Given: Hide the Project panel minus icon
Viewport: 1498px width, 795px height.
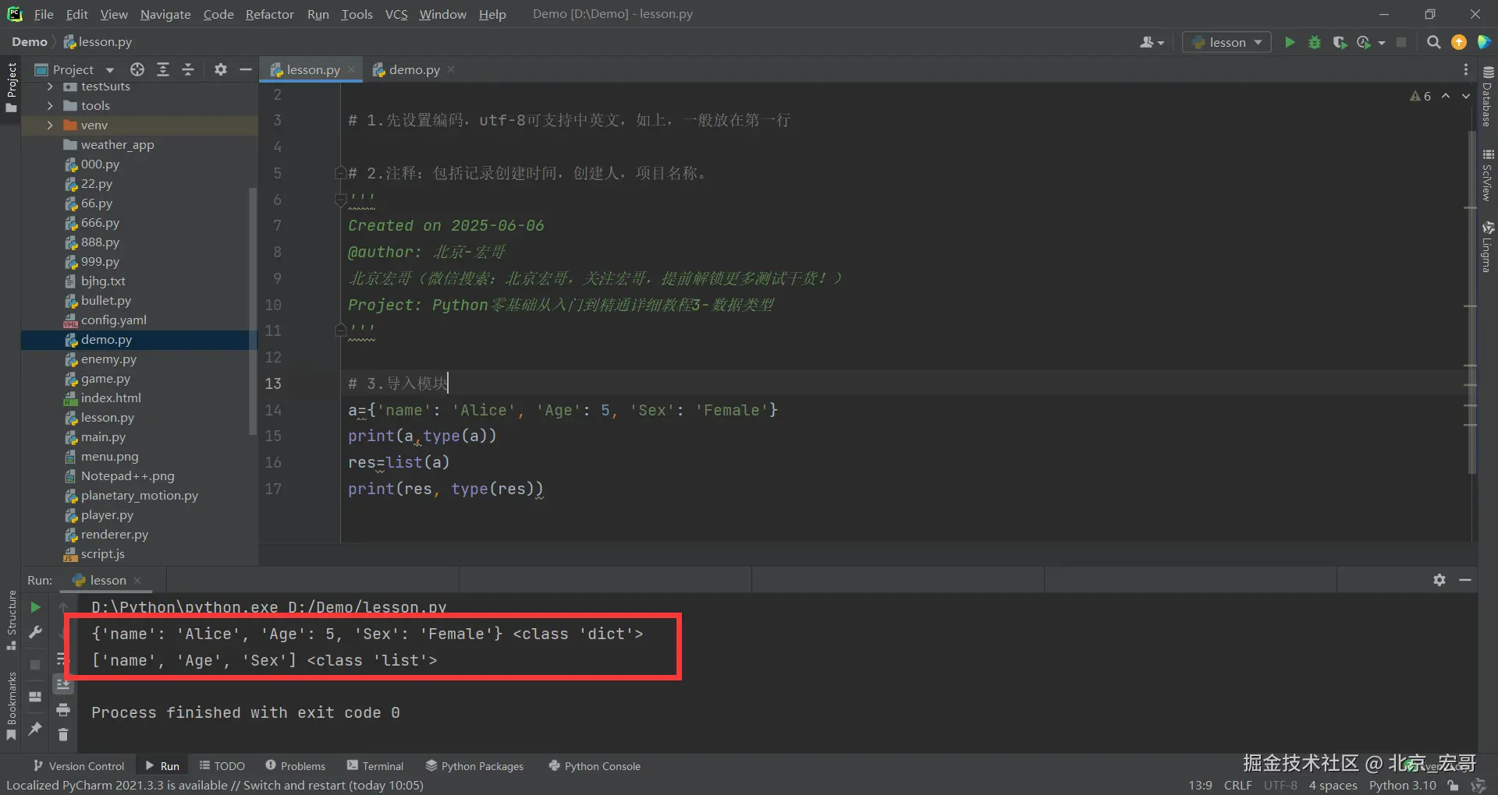Looking at the screenshot, I should [x=245, y=69].
